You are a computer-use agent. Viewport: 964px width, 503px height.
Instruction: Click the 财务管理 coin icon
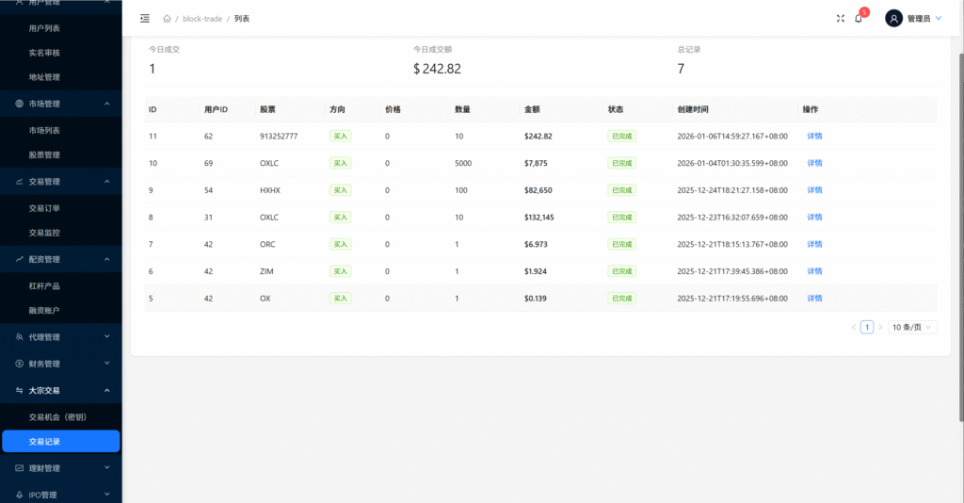coord(20,364)
